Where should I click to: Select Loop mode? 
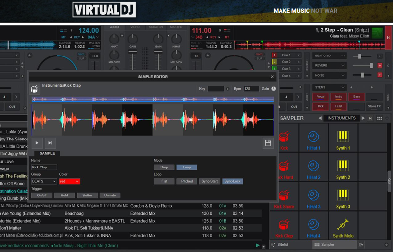click(187, 167)
